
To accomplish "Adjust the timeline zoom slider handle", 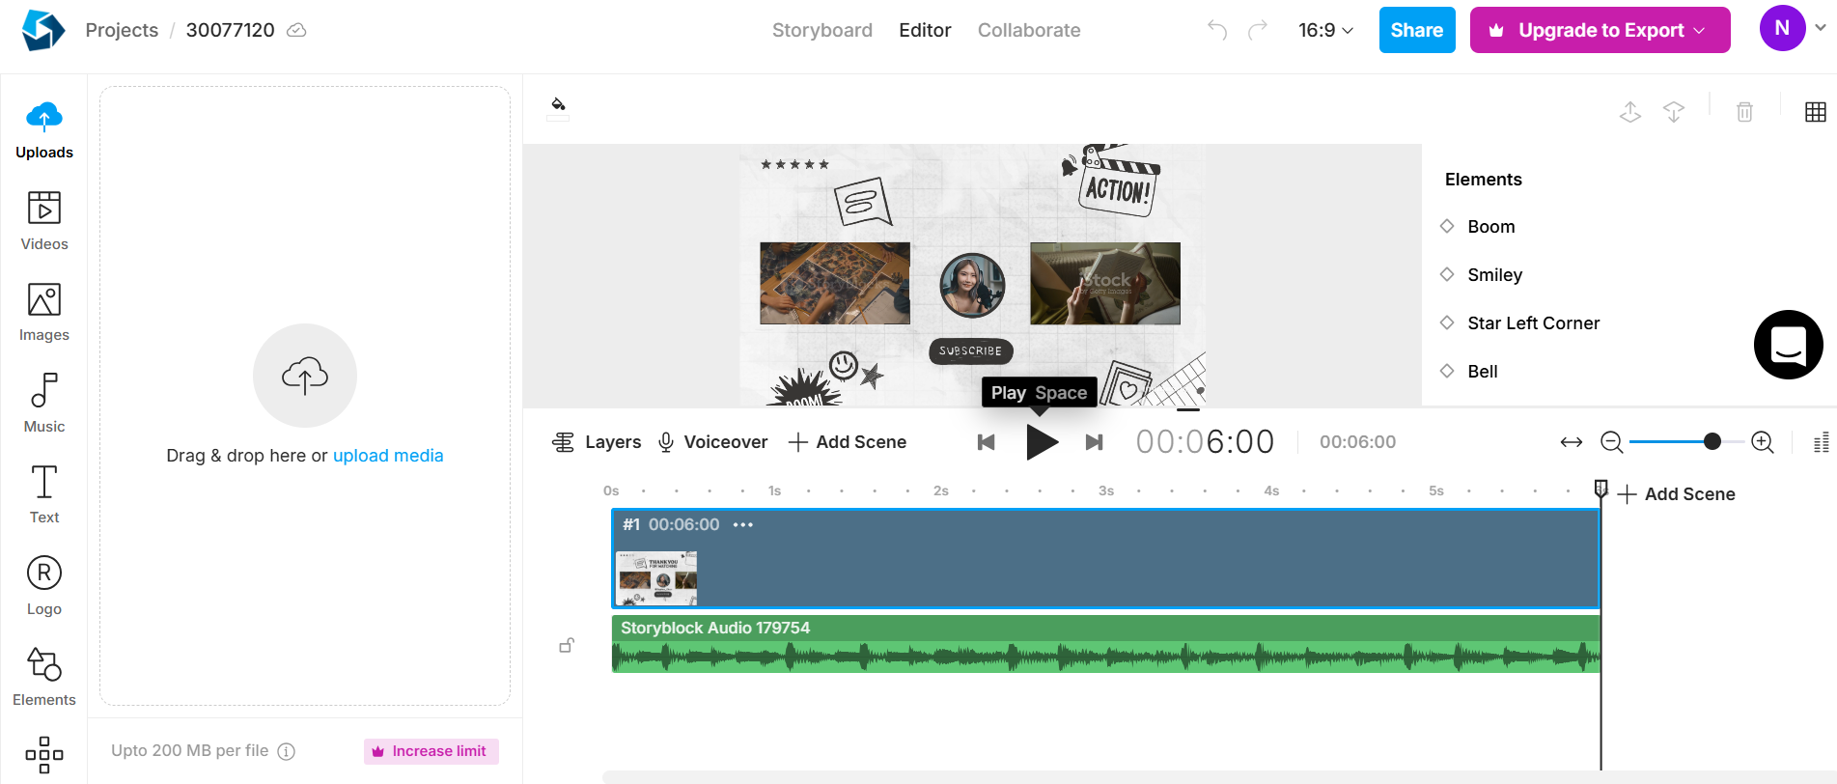I will click(1712, 442).
